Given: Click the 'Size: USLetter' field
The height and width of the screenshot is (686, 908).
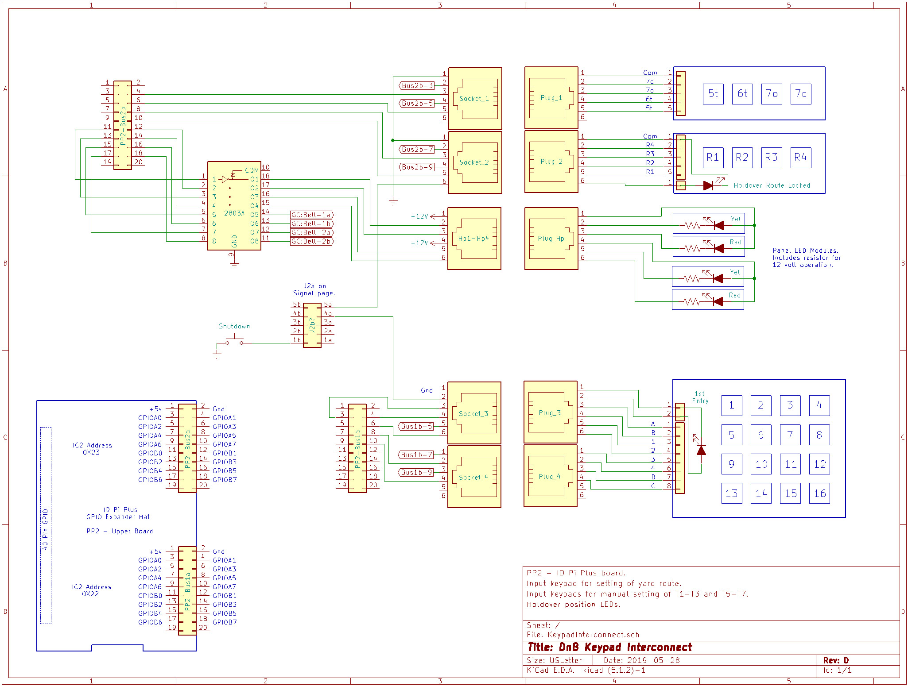Looking at the screenshot, I should coord(554,660).
